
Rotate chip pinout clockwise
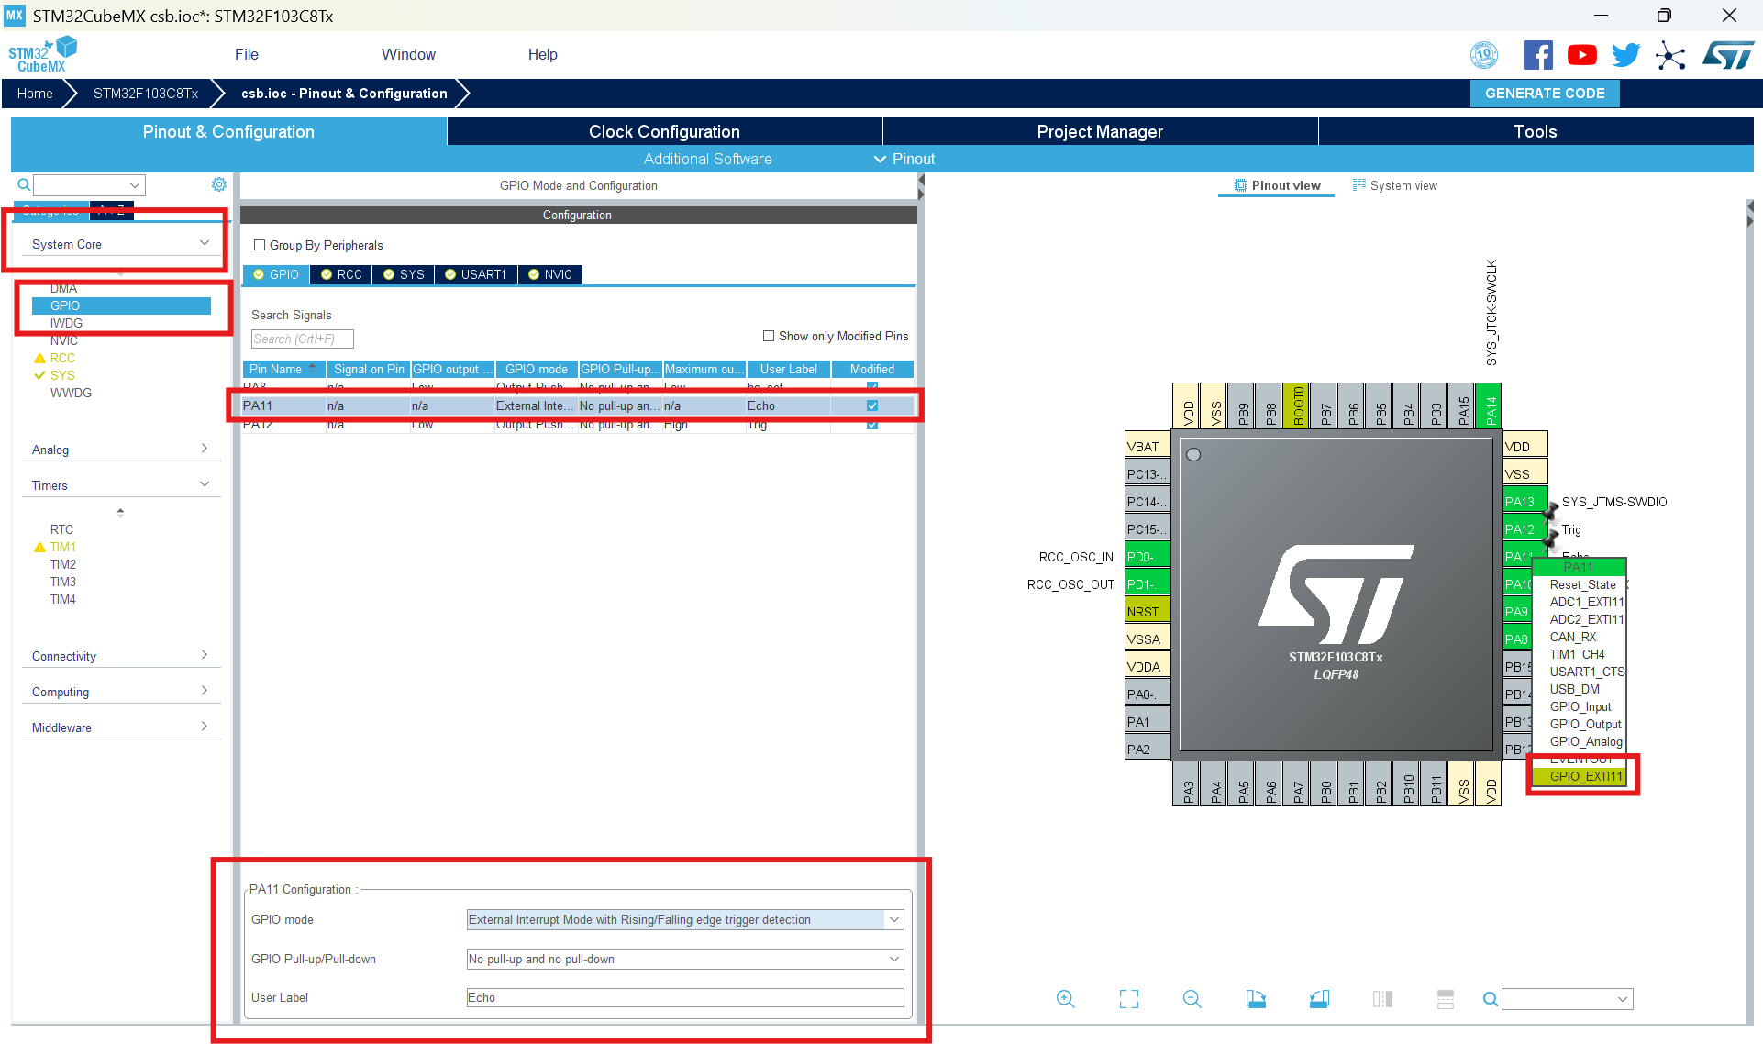tap(1256, 999)
